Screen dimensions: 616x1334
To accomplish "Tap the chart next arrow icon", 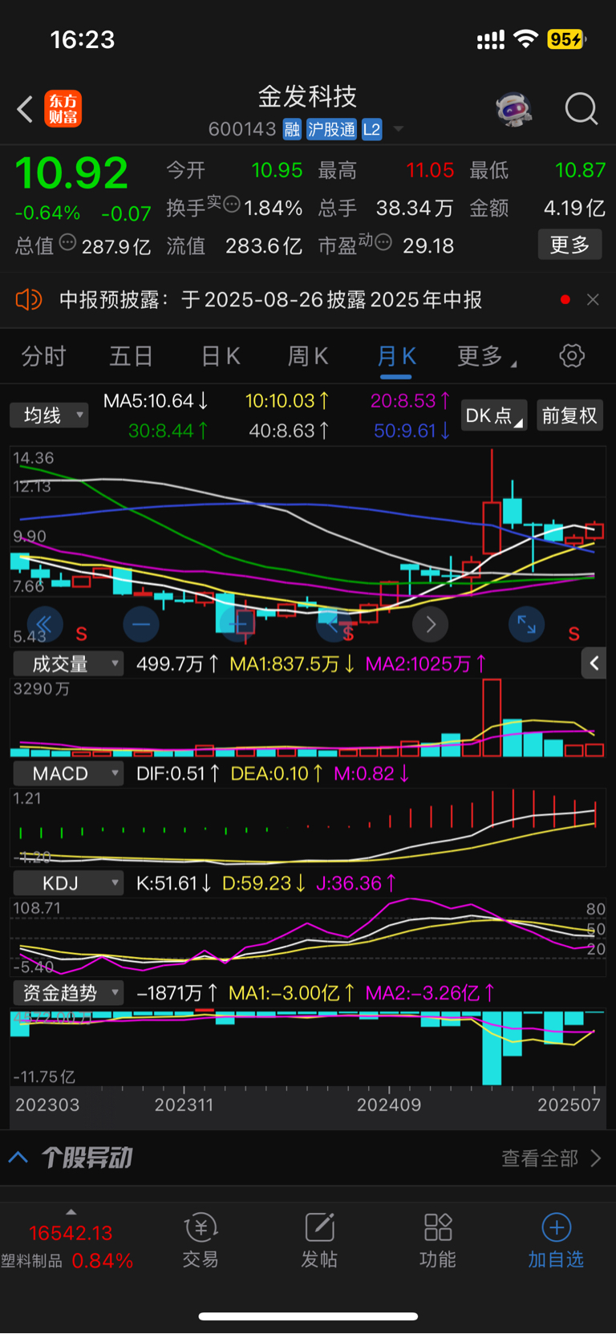I will 431,624.
